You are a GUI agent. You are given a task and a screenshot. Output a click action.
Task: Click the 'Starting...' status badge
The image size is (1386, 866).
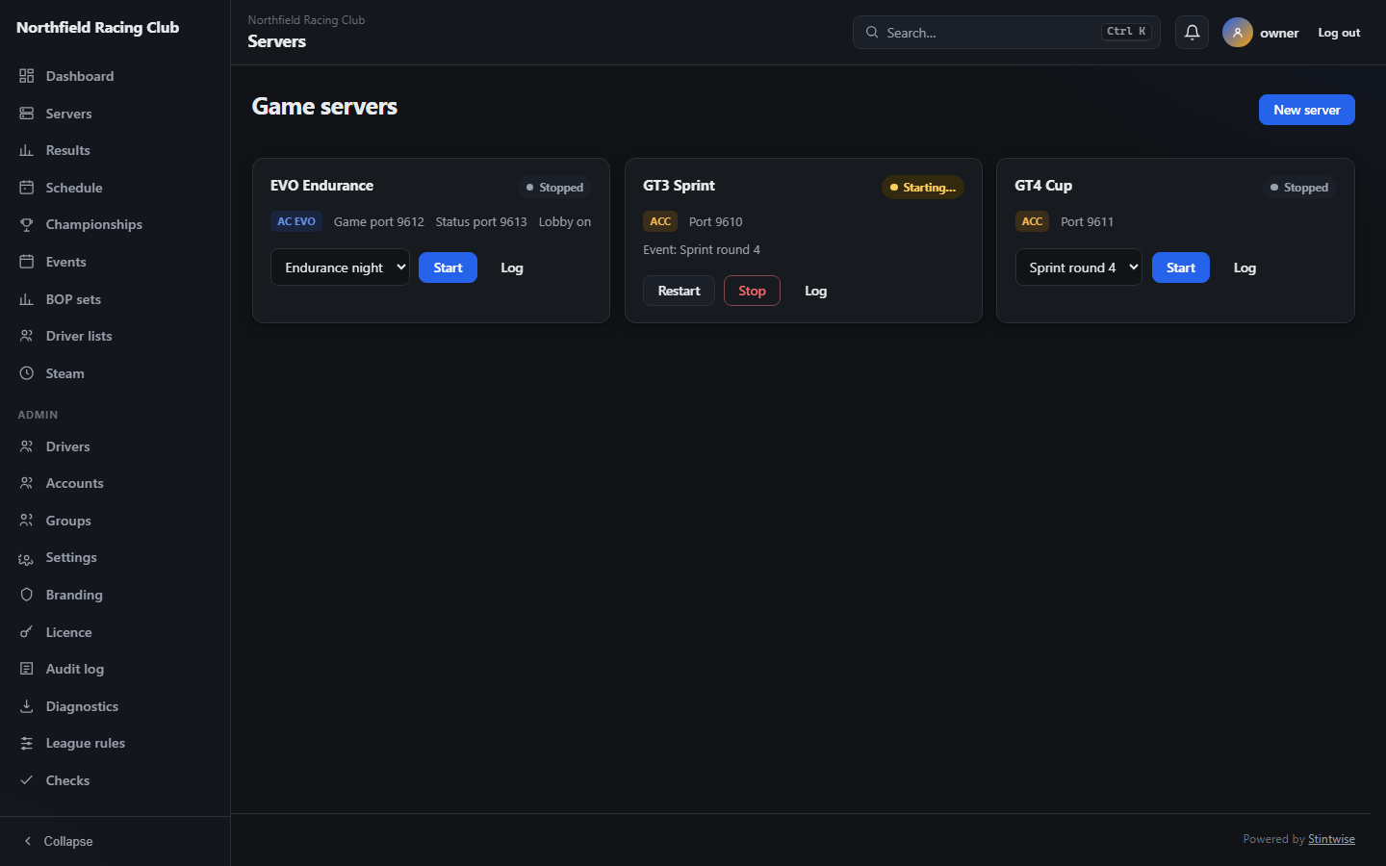pyautogui.click(x=922, y=188)
